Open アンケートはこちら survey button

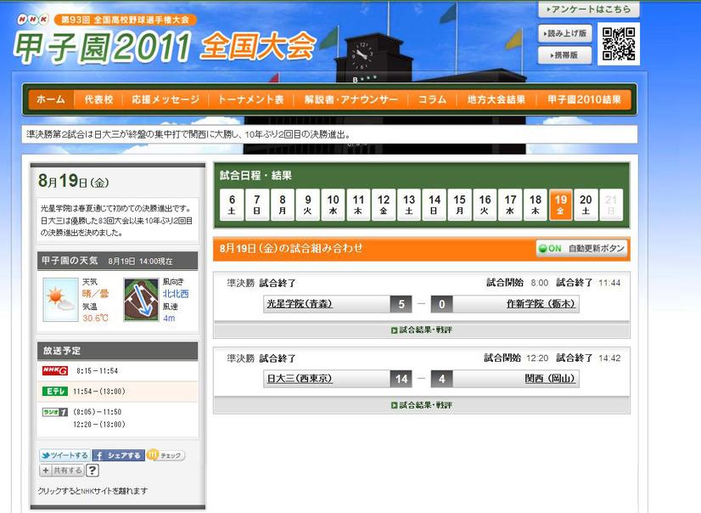pos(588,9)
